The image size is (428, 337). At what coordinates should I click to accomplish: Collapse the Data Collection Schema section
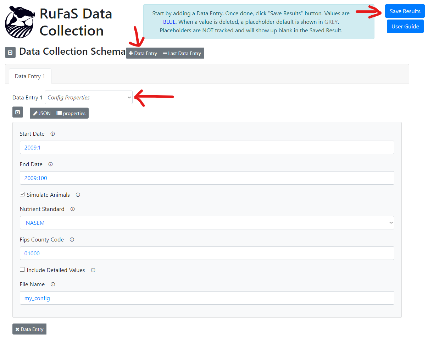pyautogui.click(x=10, y=53)
